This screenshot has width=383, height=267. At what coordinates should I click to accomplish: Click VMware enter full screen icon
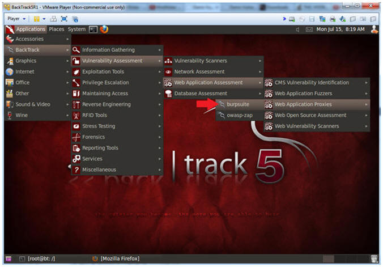coord(64,19)
